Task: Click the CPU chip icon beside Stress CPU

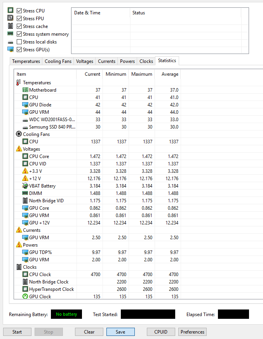Action: point(10,10)
